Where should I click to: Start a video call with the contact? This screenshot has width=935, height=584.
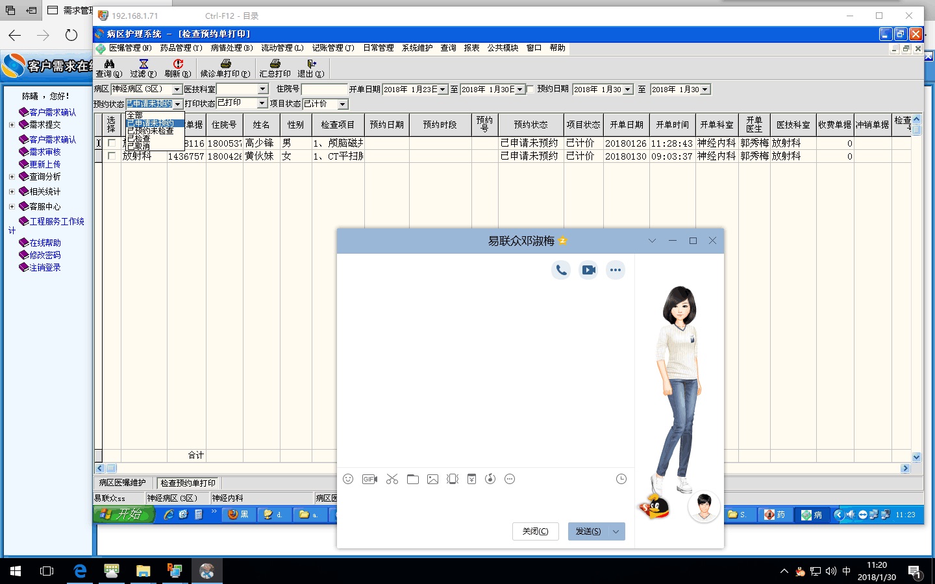588,270
